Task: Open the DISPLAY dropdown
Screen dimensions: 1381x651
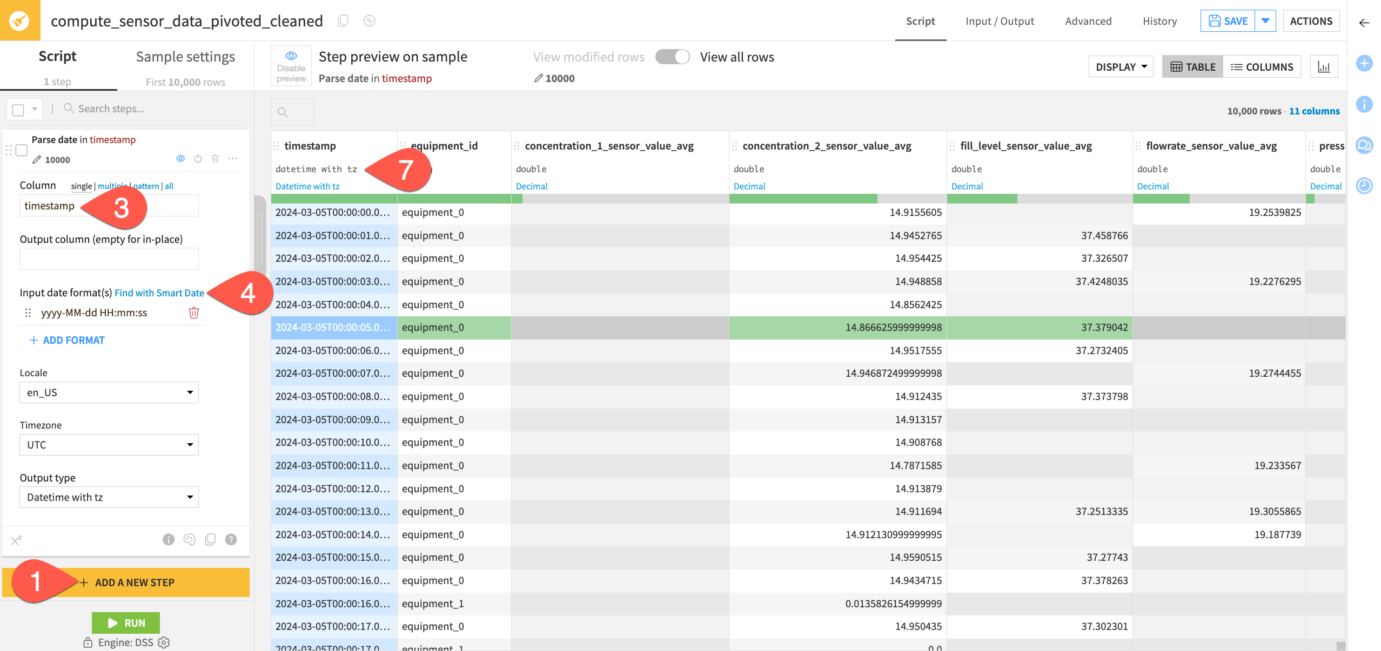Action: pyautogui.click(x=1121, y=67)
